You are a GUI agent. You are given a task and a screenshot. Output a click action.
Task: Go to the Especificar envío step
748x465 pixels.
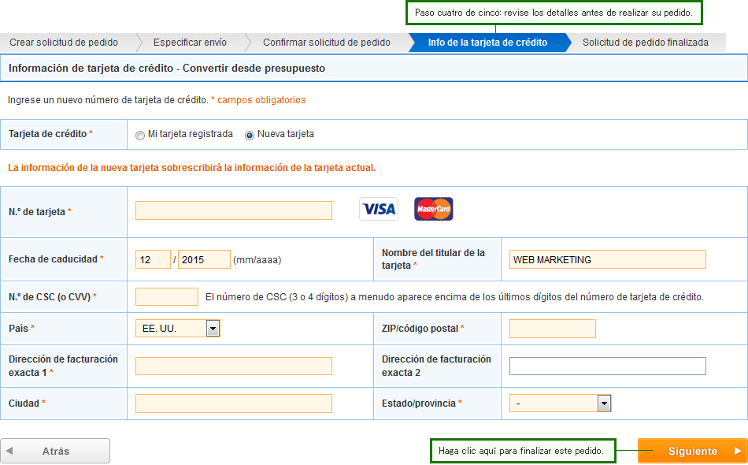click(x=190, y=43)
